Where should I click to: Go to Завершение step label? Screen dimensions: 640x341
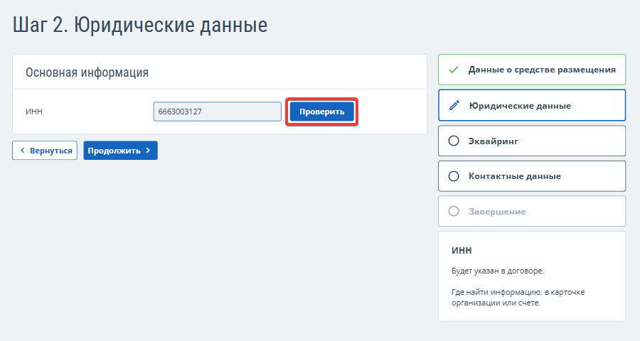coord(497,211)
